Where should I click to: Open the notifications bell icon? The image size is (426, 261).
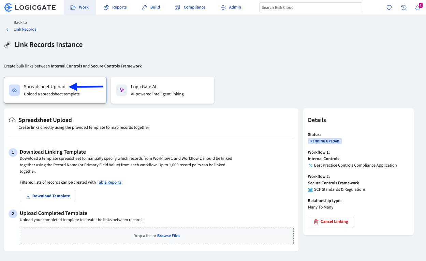417,7
